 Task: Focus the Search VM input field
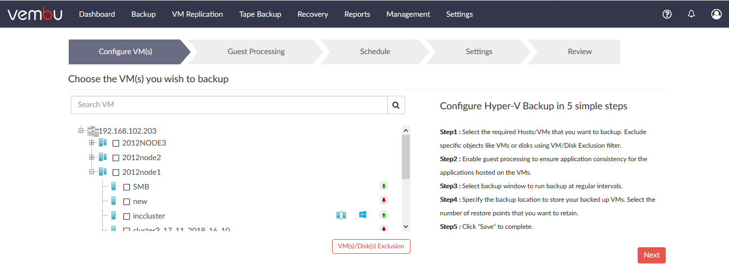pos(229,105)
